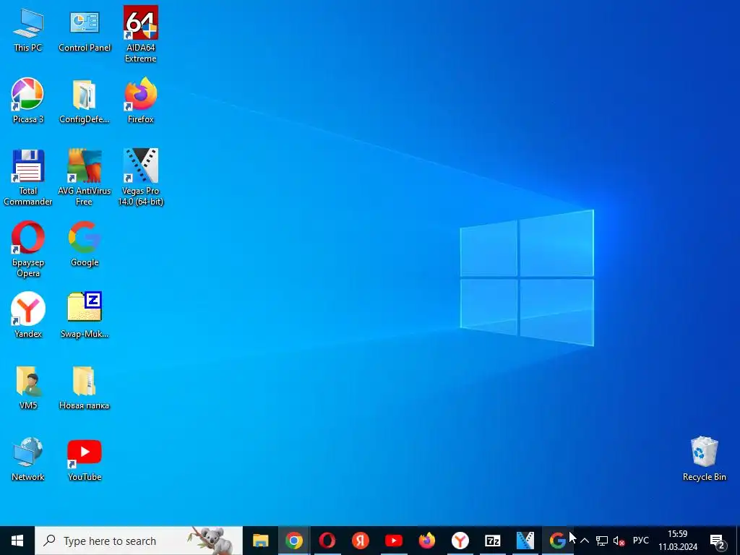Open the Windows Start menu

pyautogui.click(x=17, y=541)
